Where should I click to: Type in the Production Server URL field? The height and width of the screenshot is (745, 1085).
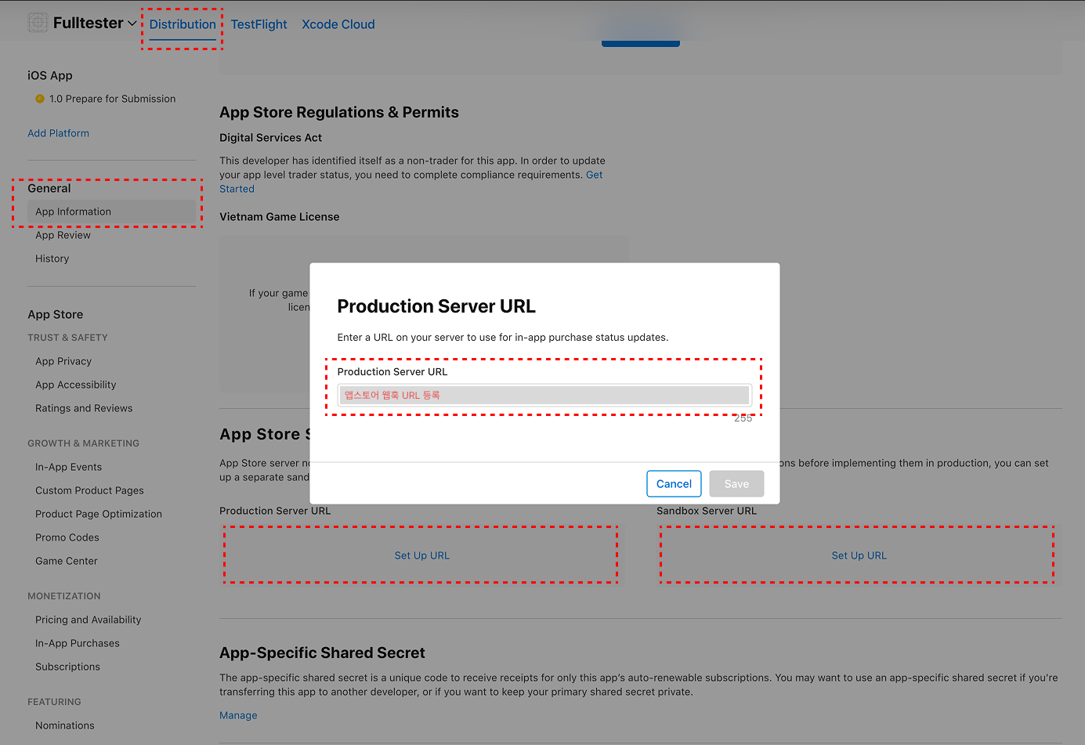coord(544,395)
